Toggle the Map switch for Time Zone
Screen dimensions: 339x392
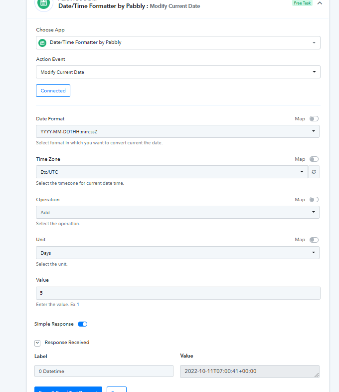click(x=314, y=159)
